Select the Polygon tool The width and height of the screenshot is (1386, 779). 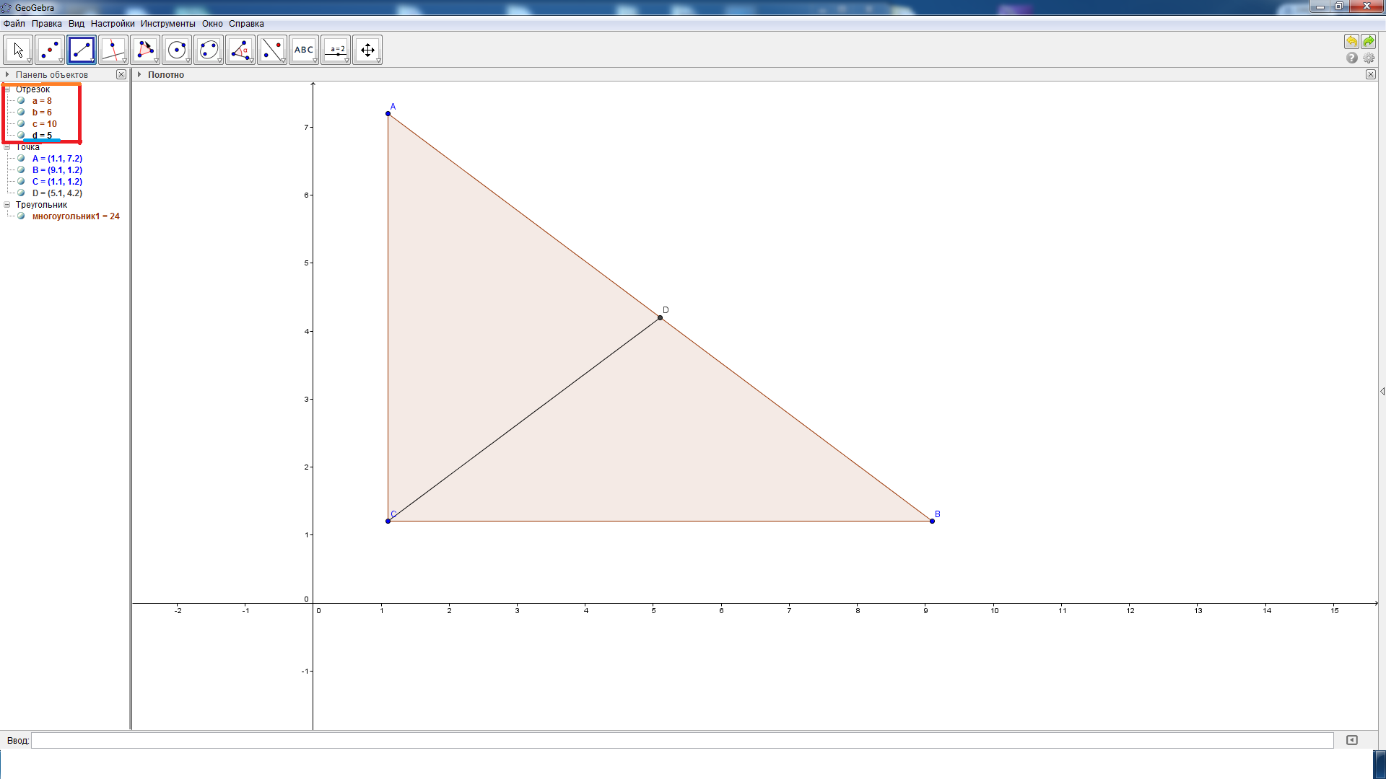point(145,50)
